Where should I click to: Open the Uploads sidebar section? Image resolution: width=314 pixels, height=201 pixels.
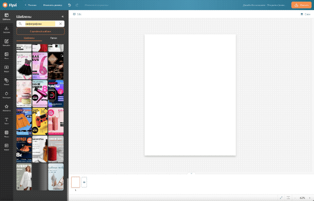click(x=6, y=30)
